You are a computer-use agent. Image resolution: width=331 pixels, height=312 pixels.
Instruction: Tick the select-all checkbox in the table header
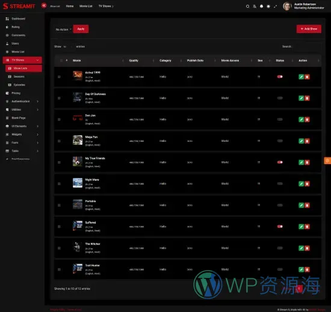click(x=61, y=61)
